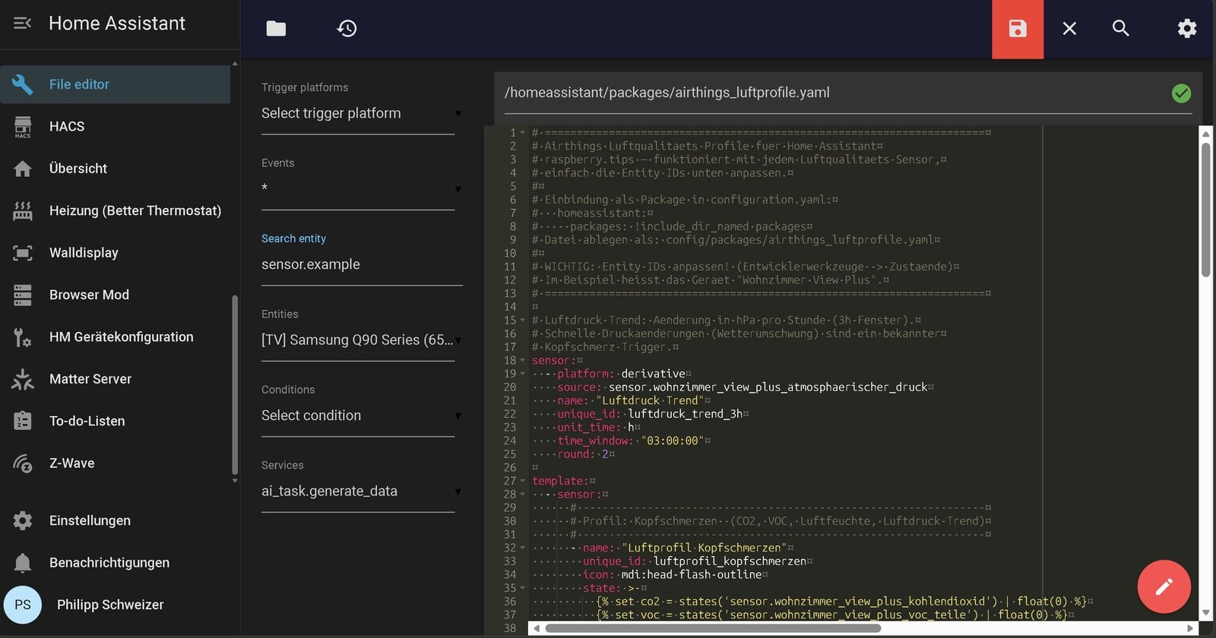Open HACS from the sidebar
Image resolution: width=1216 pixels, height=638 pixels.
click(116, 126)
